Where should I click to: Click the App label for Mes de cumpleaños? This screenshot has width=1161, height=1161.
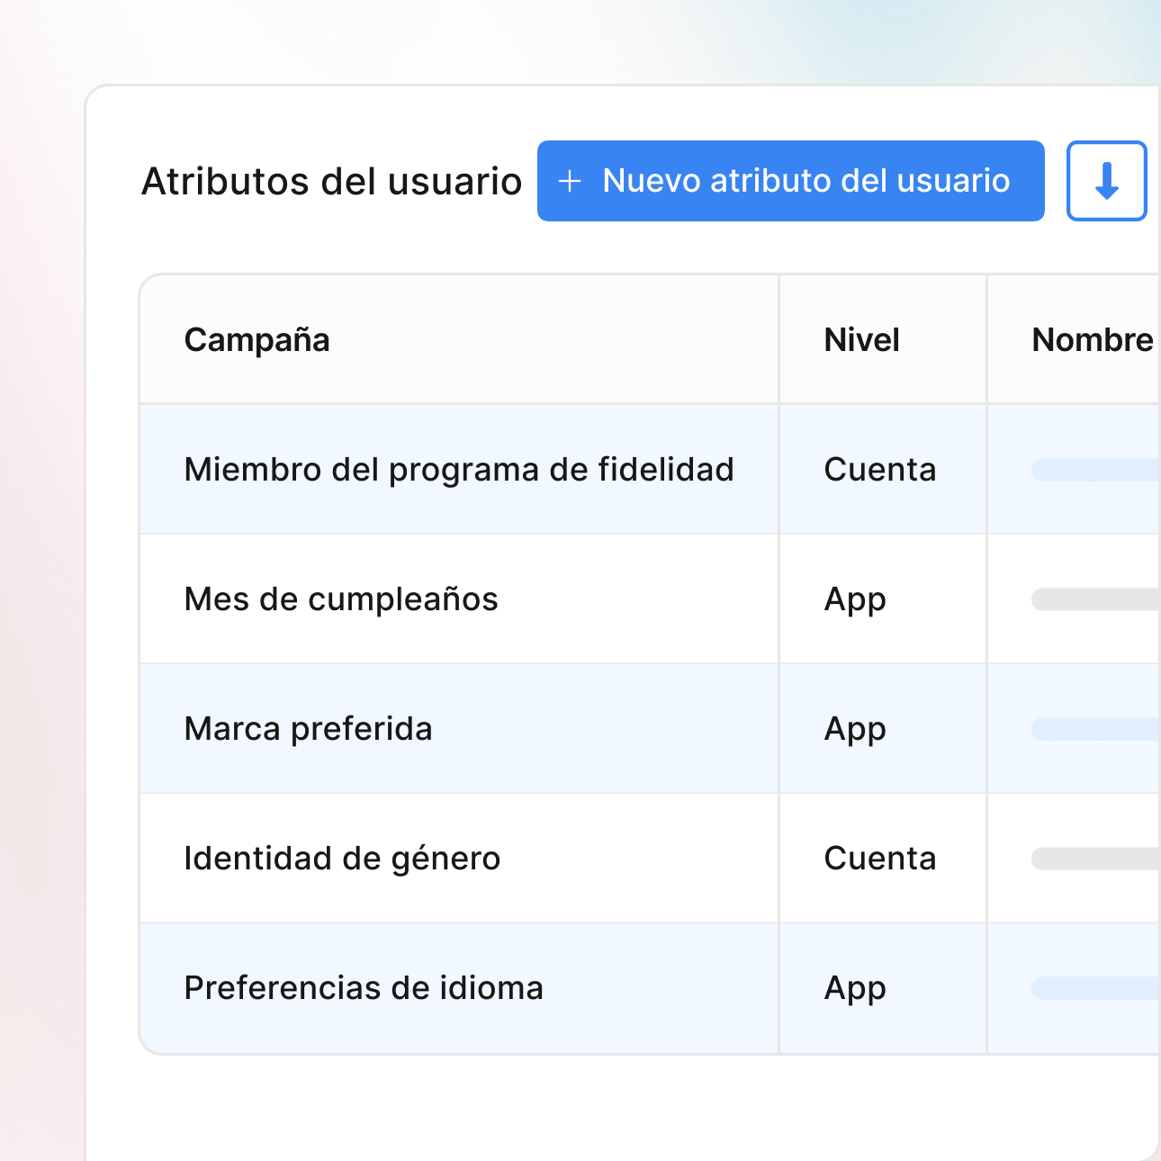click(854, 599)
